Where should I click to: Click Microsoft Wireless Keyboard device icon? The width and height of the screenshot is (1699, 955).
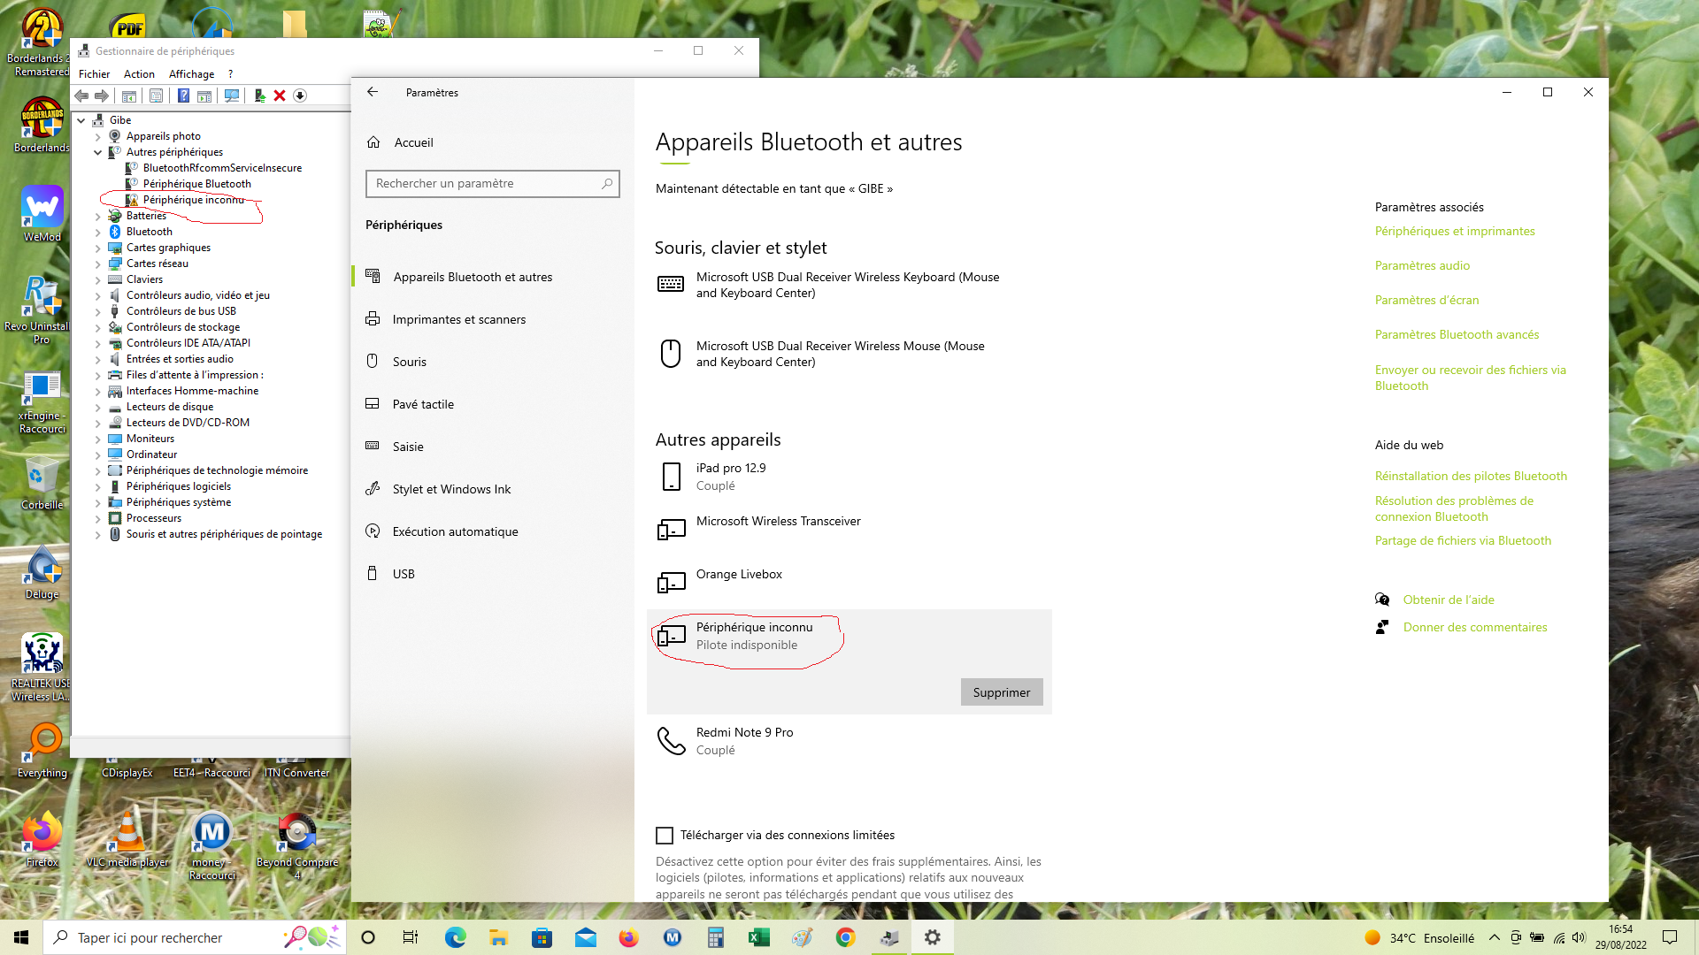click(671, 284)
